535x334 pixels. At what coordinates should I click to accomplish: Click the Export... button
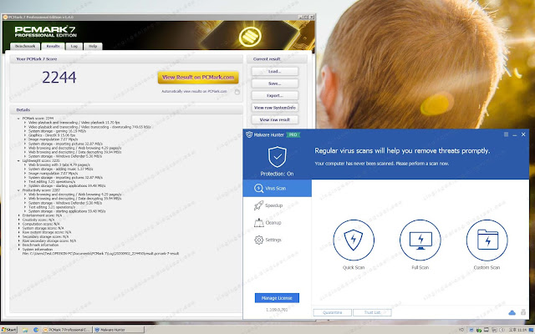coord(275,95)
